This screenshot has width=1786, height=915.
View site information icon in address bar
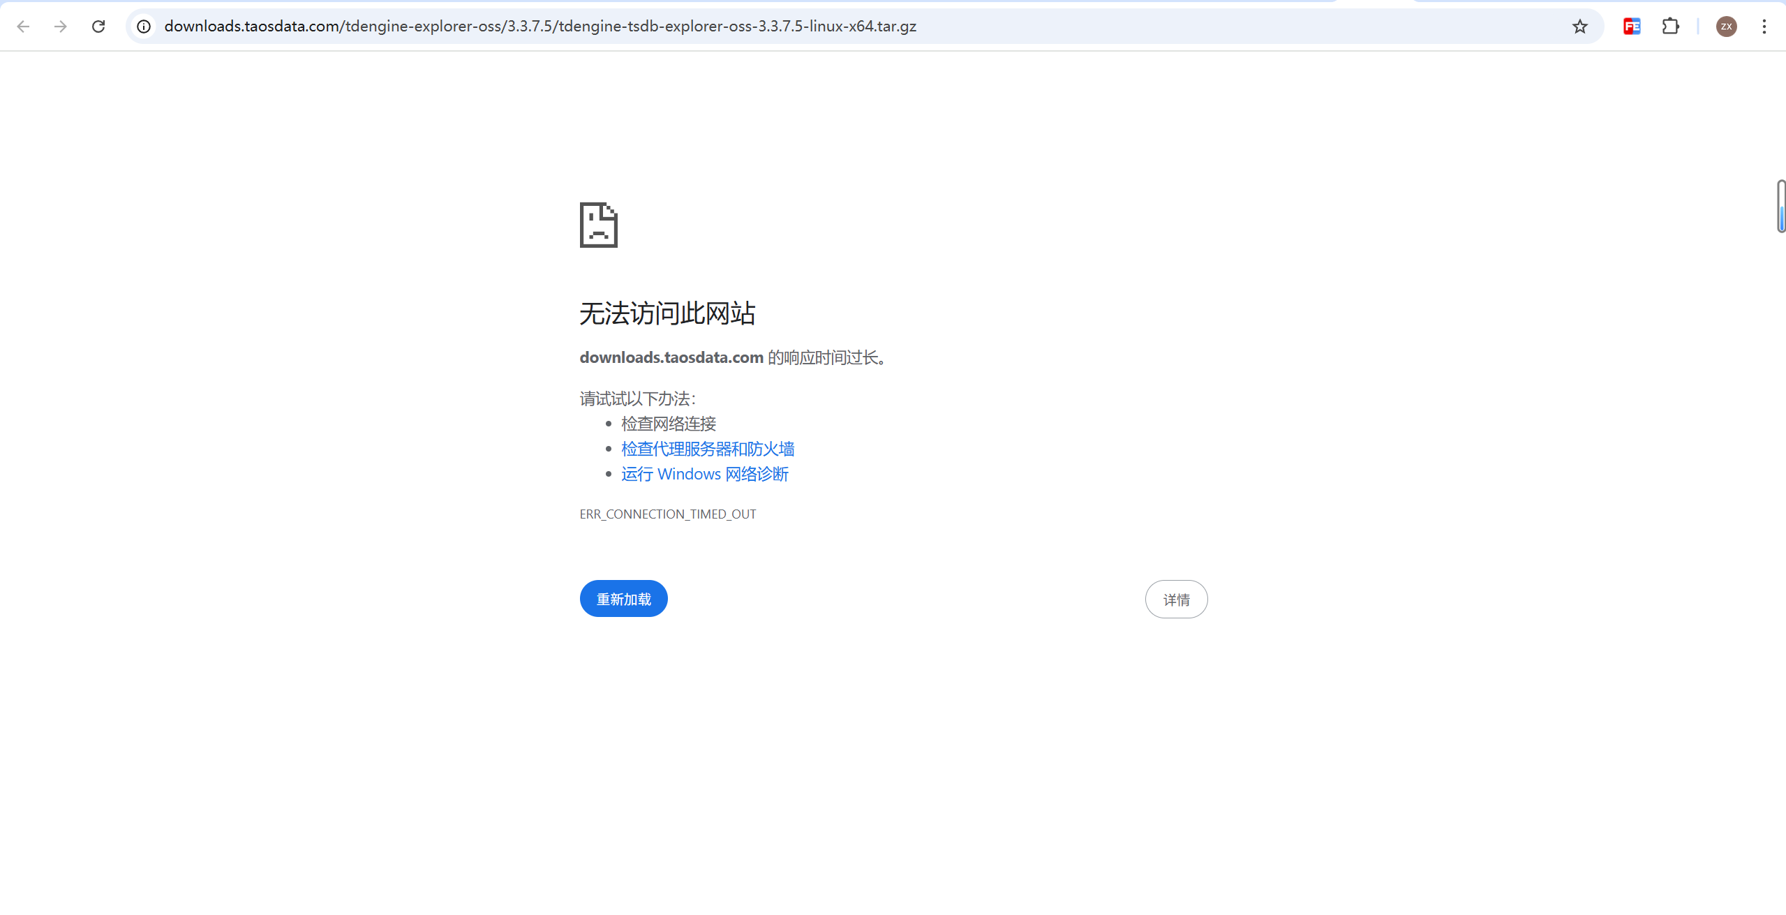[x=144, y=27]
